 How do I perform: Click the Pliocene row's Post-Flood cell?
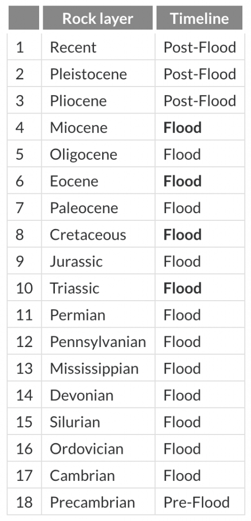click(200, 100)
